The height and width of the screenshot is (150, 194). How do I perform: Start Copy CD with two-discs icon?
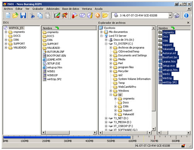82,15
